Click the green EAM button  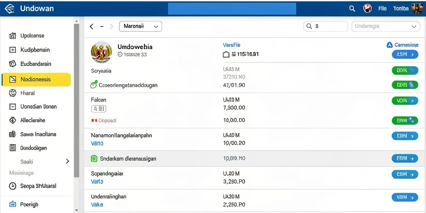tap(405, 120)
